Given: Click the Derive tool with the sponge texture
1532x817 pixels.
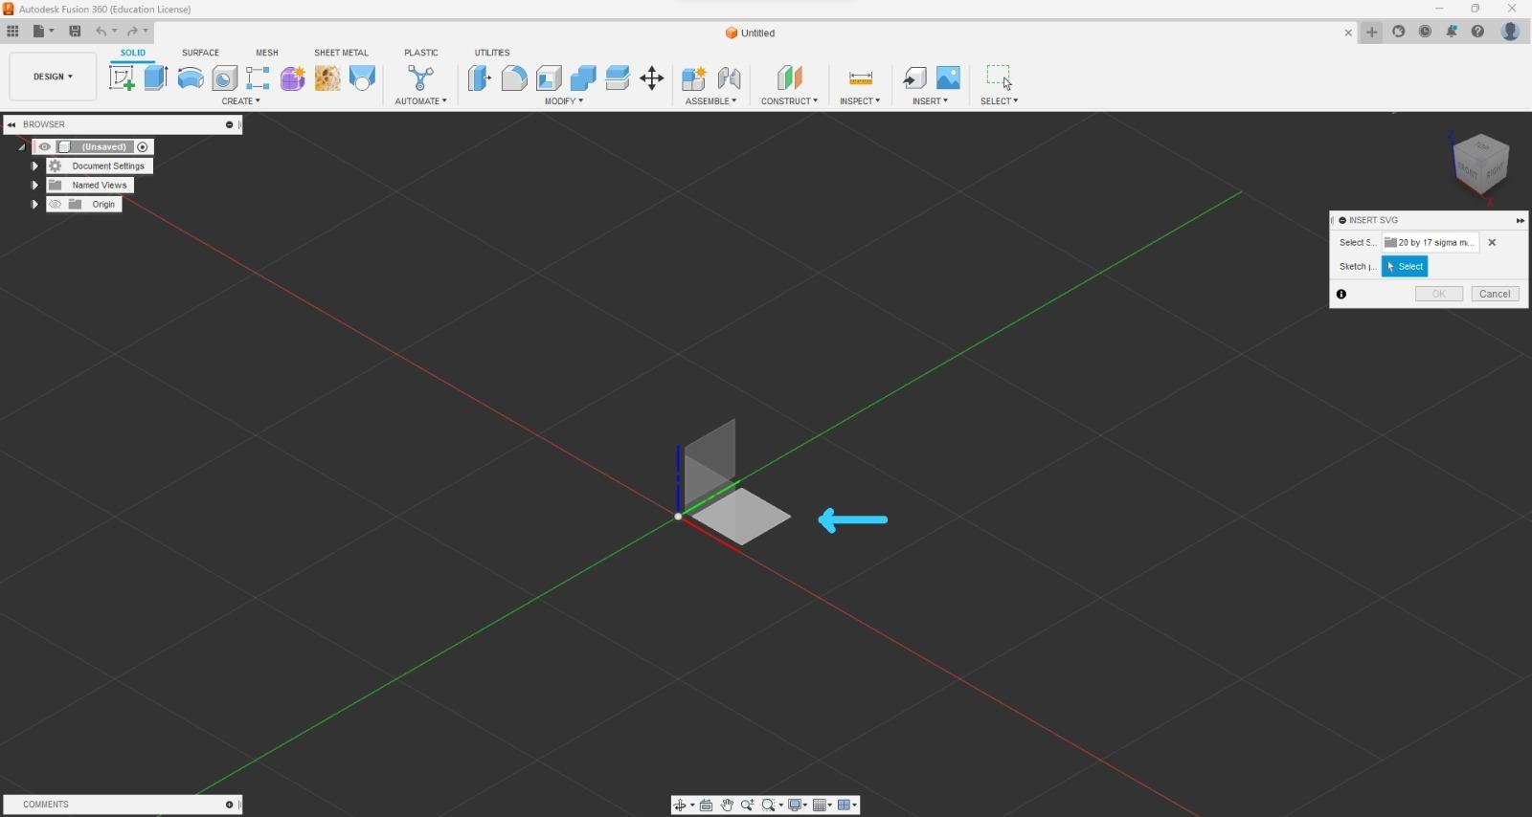Looking at the screenshot, I should pos(327,77).
